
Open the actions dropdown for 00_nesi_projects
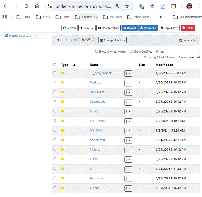(128, 74)
